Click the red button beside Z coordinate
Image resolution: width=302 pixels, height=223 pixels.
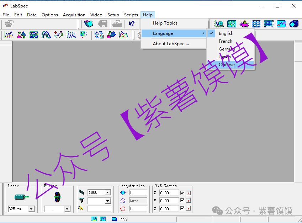pos(189,208)
